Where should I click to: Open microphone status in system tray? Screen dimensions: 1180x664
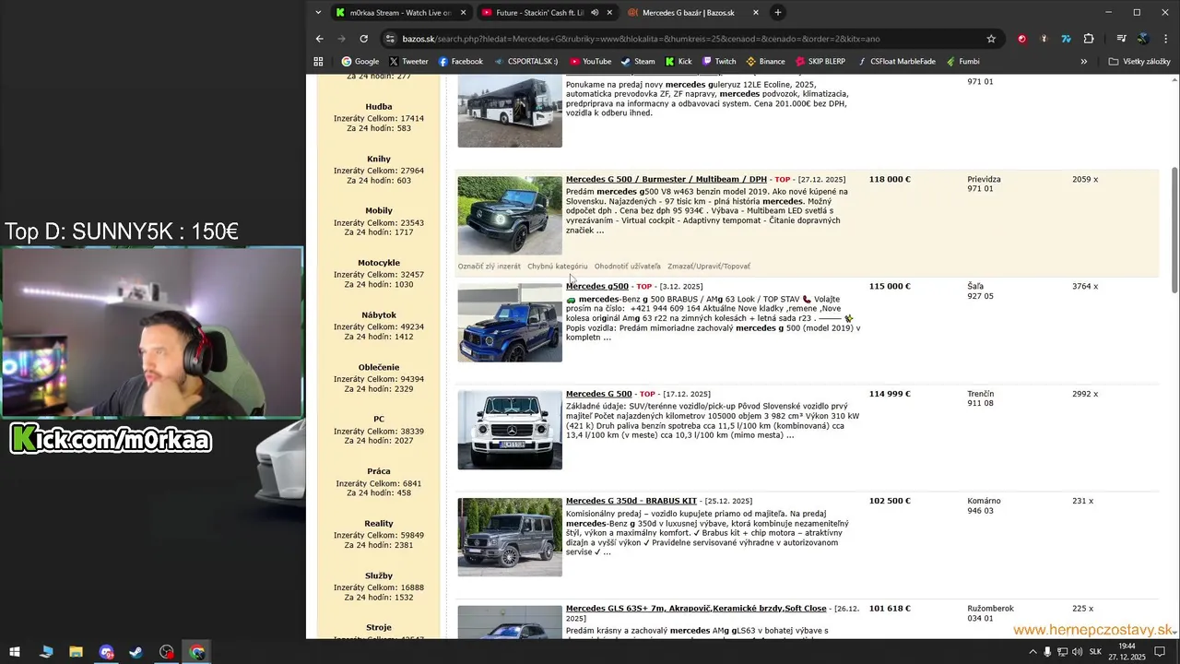[1047, 652]
